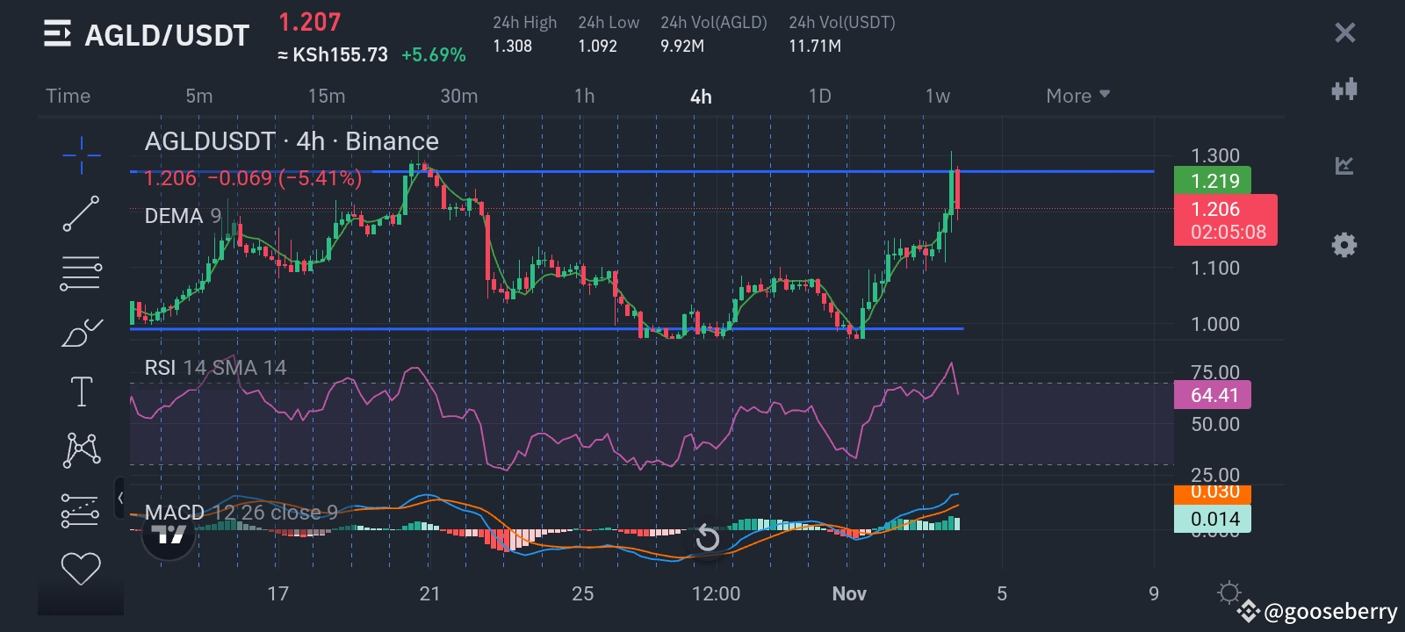
Task: Open the Fibonacci retracement tools
Action: click(81, 273)
